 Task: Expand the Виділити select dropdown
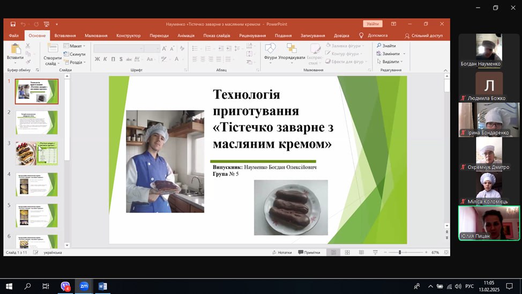pos(391,62)
